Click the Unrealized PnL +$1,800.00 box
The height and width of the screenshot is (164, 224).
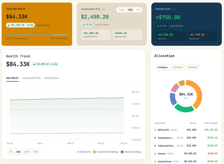96,35
